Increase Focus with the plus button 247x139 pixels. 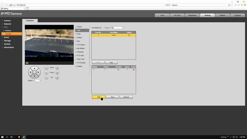click(x=57, y=73)
